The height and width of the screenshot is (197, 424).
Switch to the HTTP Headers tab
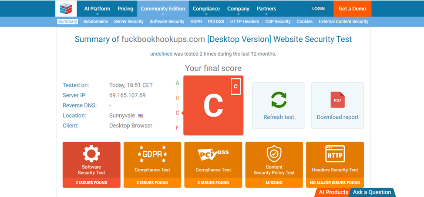point(245,22)
